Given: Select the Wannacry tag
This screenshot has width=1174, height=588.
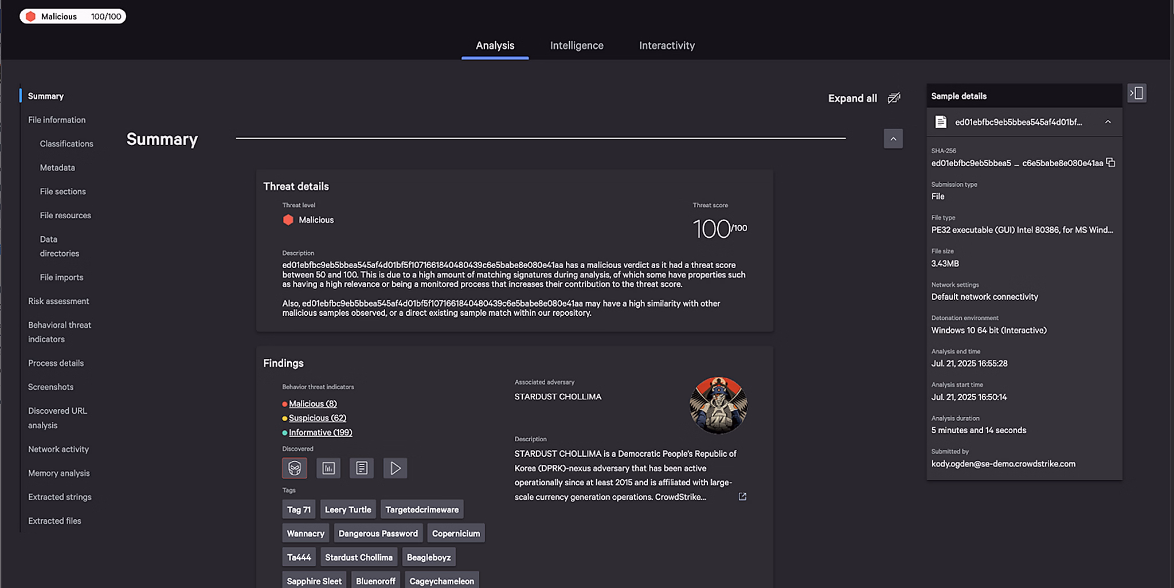Looking at the screenshot, I should point(306,534).
